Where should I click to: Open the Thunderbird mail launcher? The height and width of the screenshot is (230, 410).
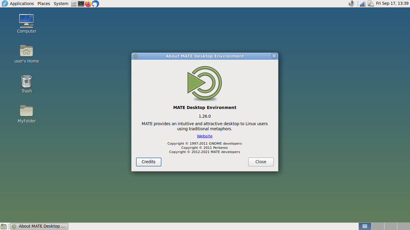coord(95,4)
